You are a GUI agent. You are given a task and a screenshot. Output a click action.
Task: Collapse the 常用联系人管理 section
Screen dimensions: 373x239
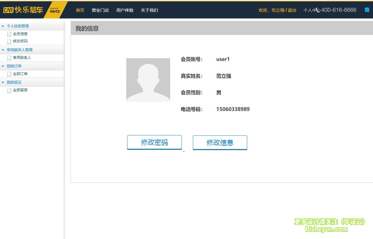point(3,49)
